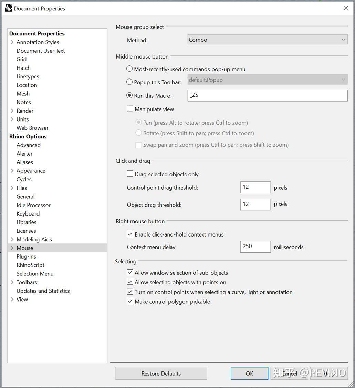The height and width of the screenshot is (388, 355).
Task: Expand the Toolbars tree node
Action: pyautogui.click(x=12, y=282)
